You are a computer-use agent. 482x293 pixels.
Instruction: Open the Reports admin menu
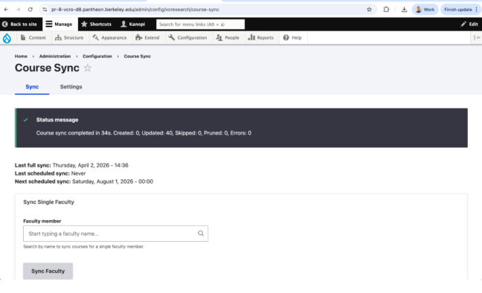point(260,37)
